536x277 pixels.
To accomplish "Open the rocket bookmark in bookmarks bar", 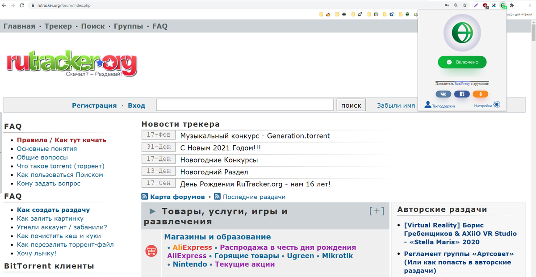I will (360, 14).
